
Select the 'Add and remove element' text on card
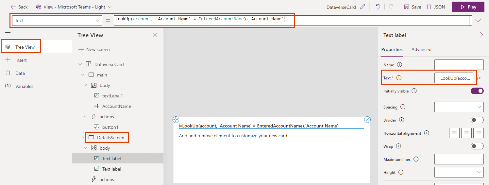click(234, 136)
